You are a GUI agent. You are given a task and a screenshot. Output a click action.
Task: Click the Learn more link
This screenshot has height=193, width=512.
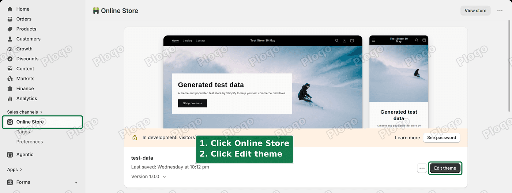pos(407,138)
